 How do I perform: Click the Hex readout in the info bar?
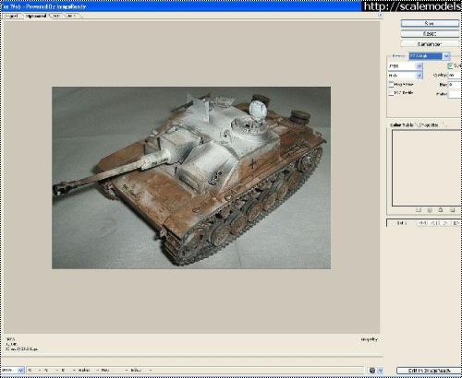click(105, 371)
